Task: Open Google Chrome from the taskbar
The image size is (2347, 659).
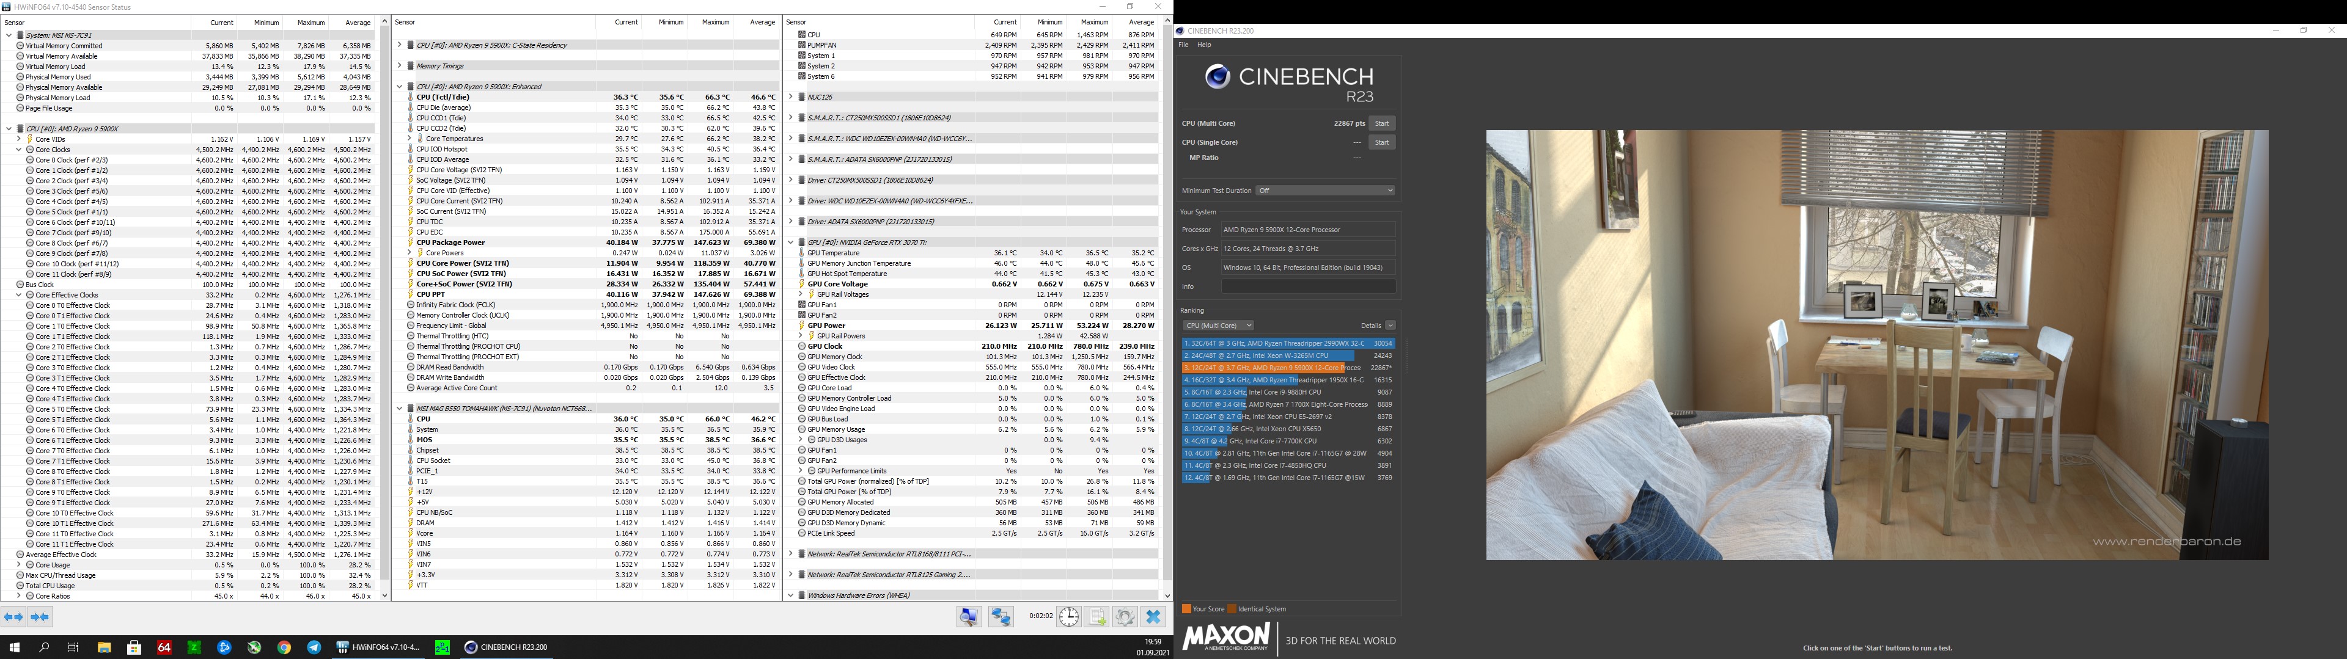Action: tap(284, 647)
